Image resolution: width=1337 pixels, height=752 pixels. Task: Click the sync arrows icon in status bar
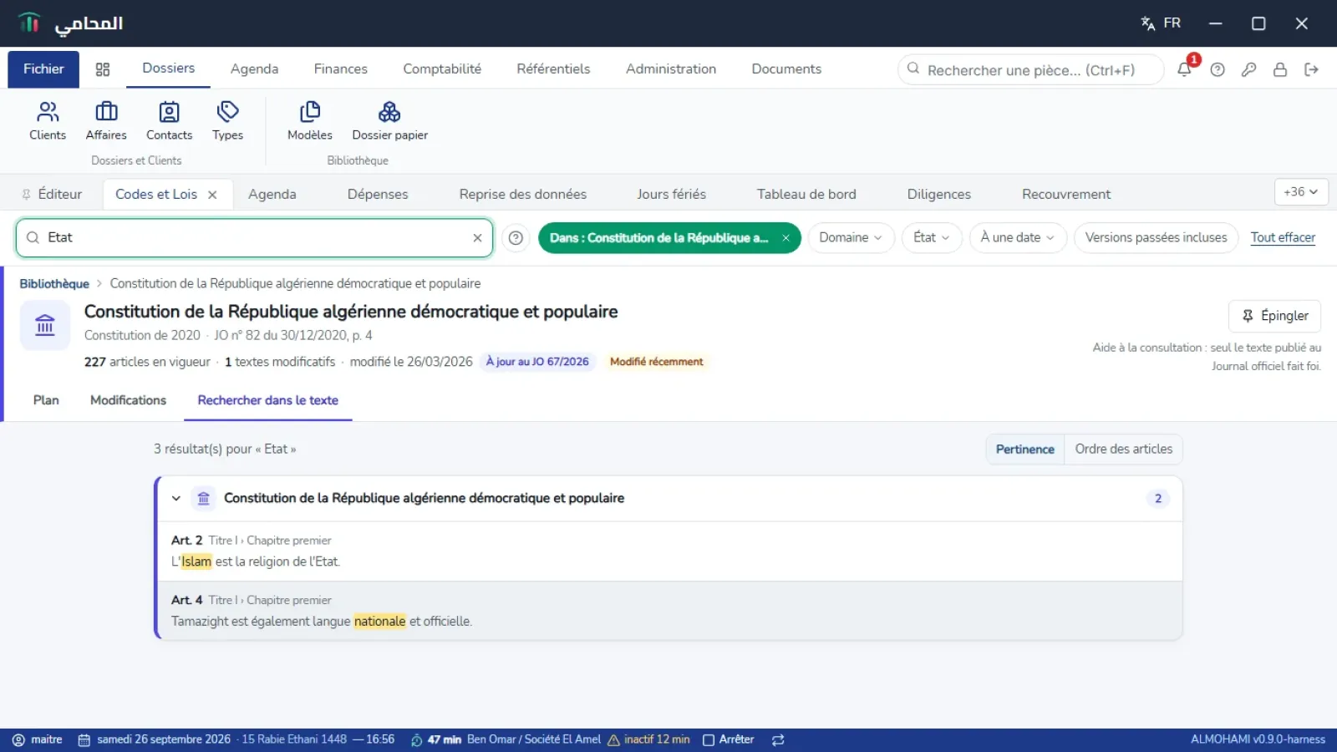point(778,739)
